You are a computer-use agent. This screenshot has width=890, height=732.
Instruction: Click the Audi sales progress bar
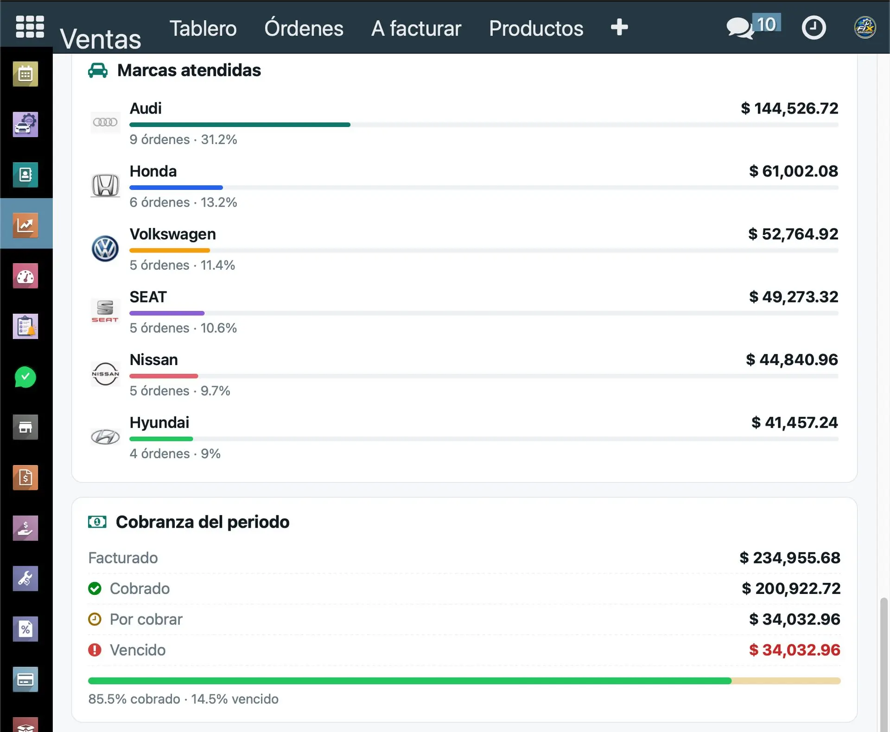coord(484,125)
